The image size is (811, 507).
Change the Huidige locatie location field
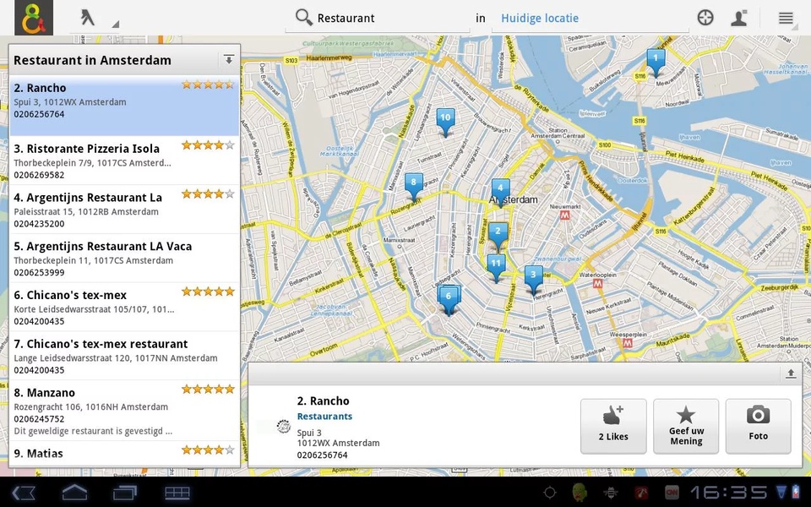[x=591, y=18]
